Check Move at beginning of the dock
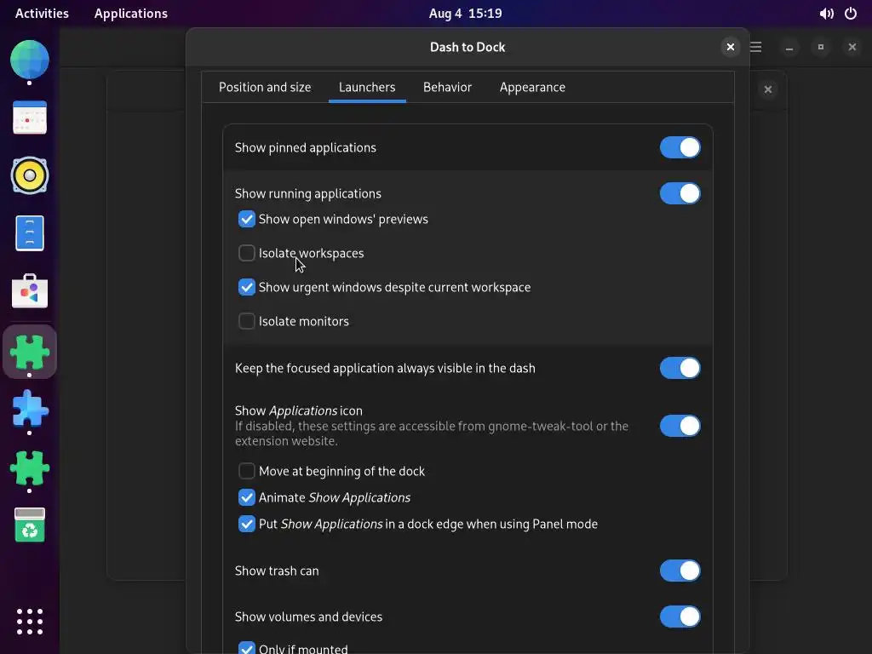 coord(247,471)
